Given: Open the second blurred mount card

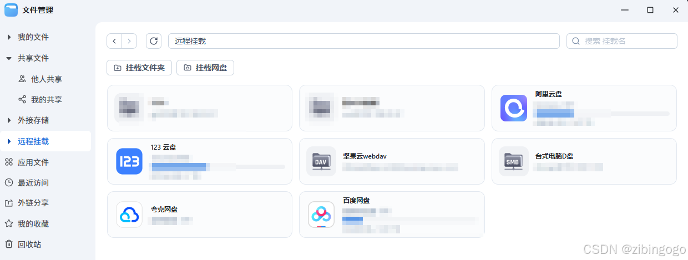Looking at the screenshot, I should click(392, 108).
